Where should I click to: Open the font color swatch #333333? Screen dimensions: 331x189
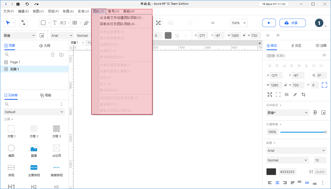(271, 172)
